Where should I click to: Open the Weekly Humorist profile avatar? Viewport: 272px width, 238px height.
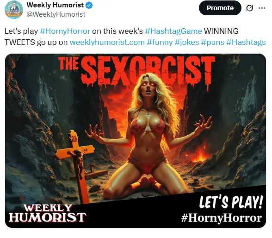pyautogui.click(x=14, y=9)
